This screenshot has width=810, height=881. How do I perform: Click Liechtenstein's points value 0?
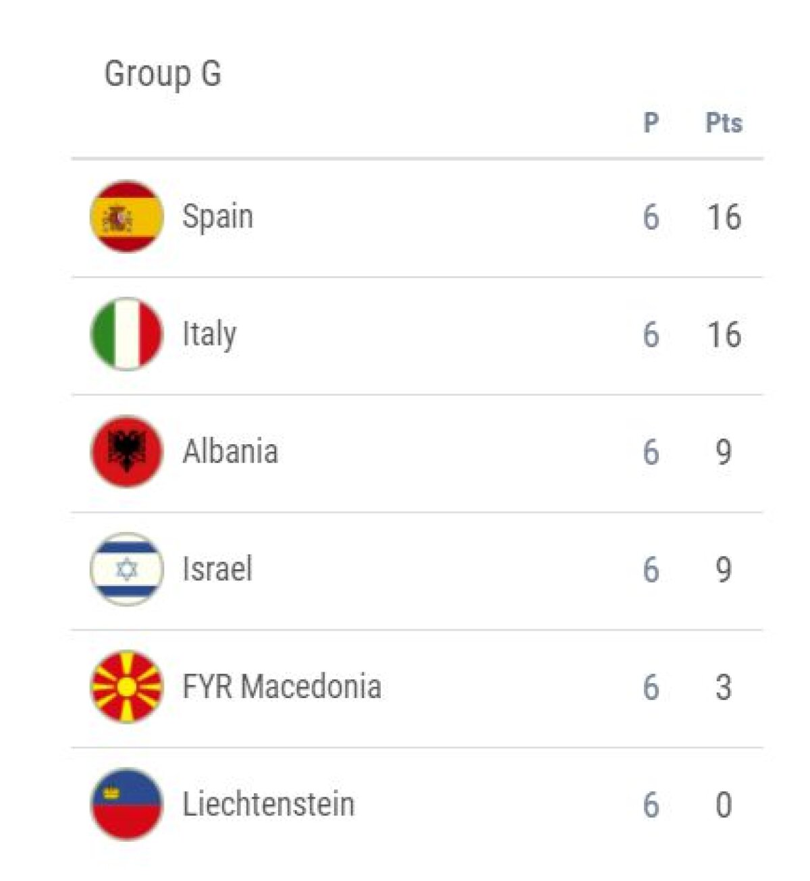pyautogui.click(x=724, y=804)
